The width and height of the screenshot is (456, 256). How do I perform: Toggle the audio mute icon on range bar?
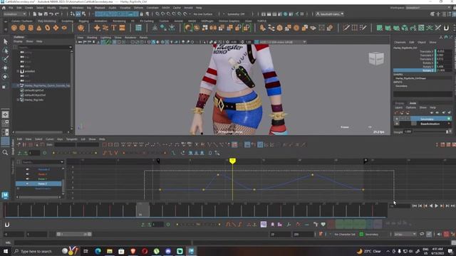(x=440, y=234)
